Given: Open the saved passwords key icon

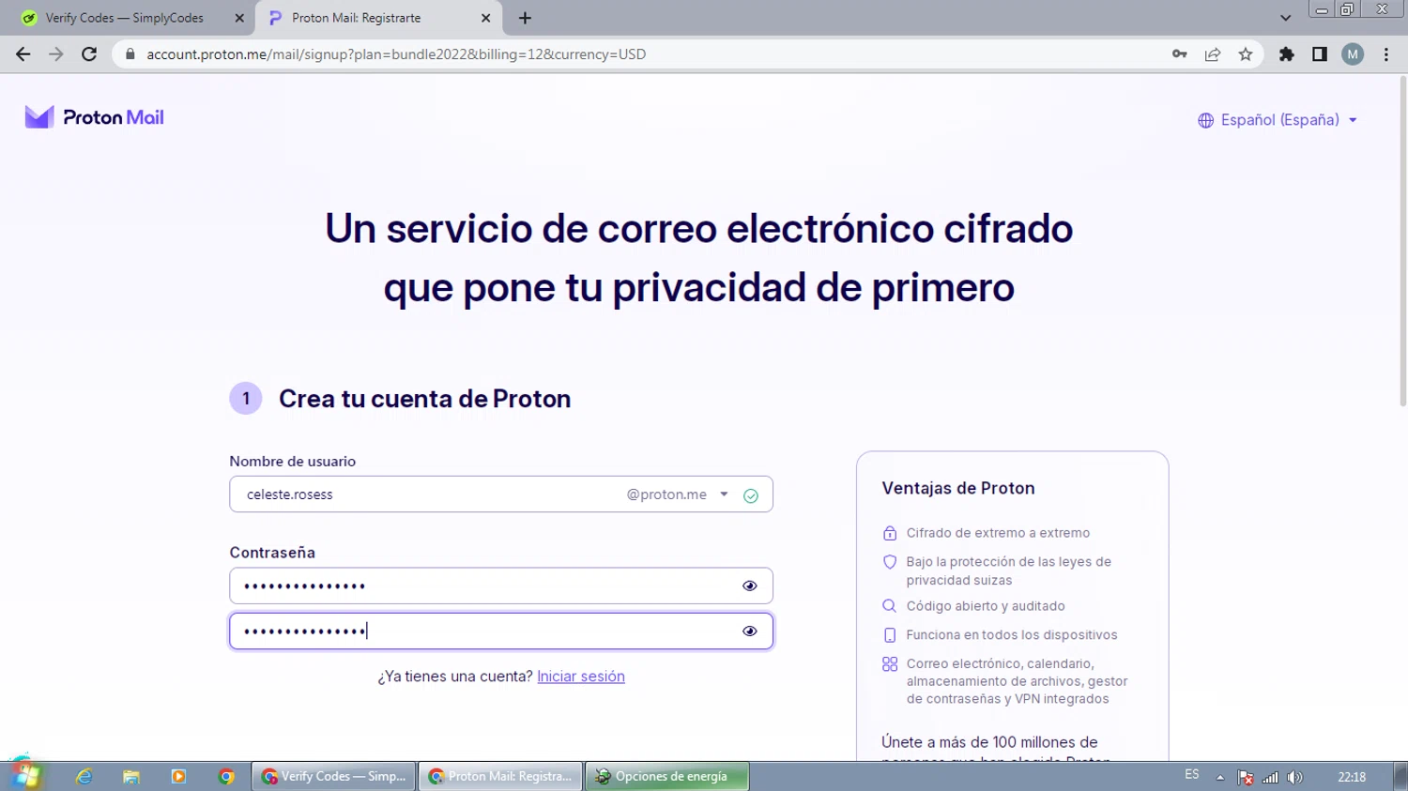Looking at the screenshot, I should click(1180, 54).
